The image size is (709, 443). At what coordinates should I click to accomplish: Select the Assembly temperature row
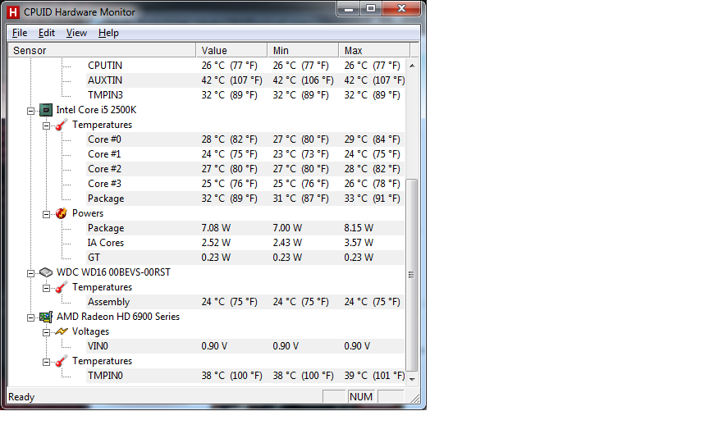pyautogui.click(x=245, y=302)
